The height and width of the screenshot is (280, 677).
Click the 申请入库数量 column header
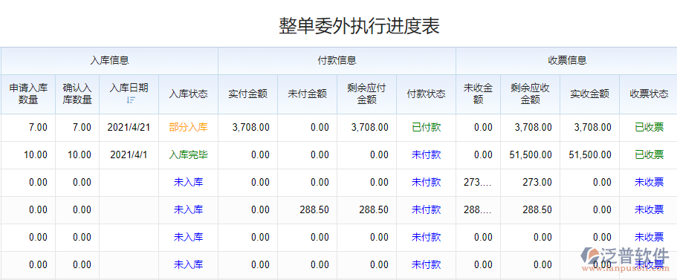28,94
